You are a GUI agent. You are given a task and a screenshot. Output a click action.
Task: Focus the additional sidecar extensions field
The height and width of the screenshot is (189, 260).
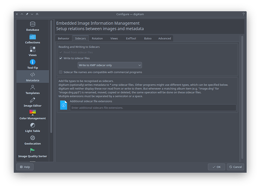(153, 108)
